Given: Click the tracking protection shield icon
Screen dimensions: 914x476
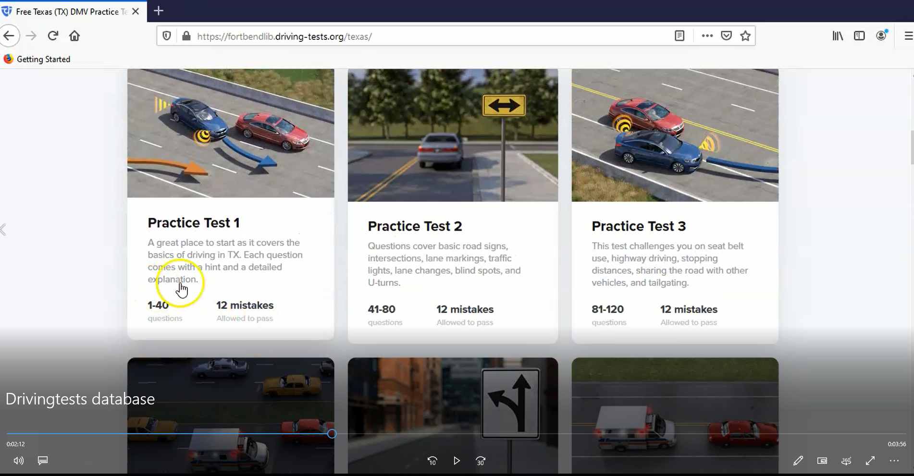Looking at the screenshot, I should [167, 36].
